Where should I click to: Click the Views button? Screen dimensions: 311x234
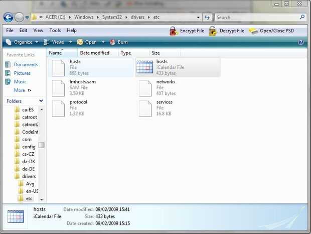coord(54,42)
